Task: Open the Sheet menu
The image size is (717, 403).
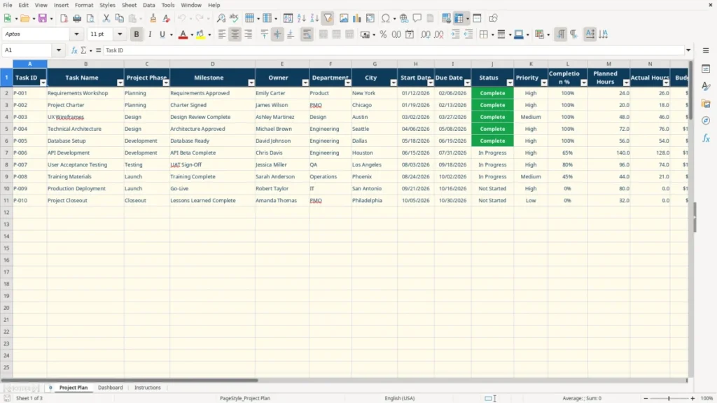Action: pos(129,5)
